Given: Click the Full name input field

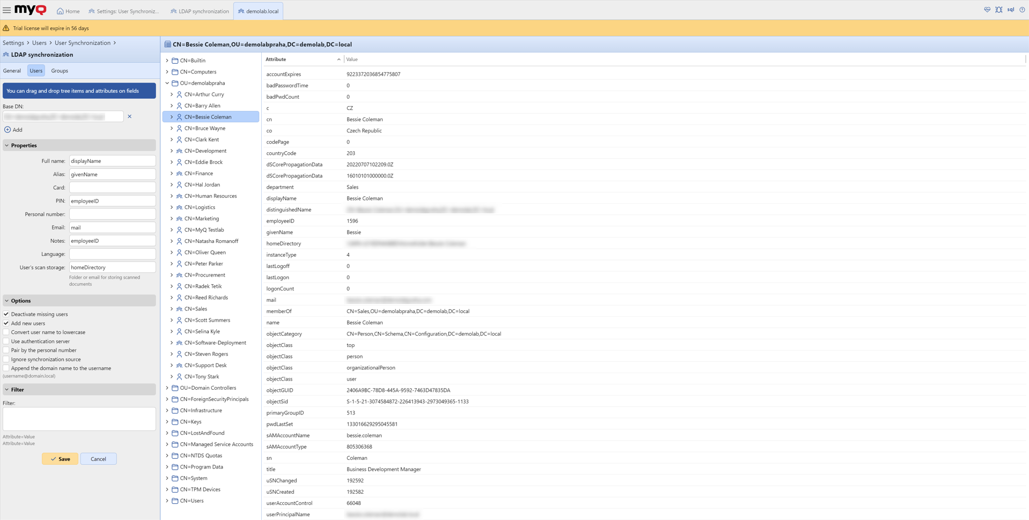Looking at the screenshot, I should point(112,161).
